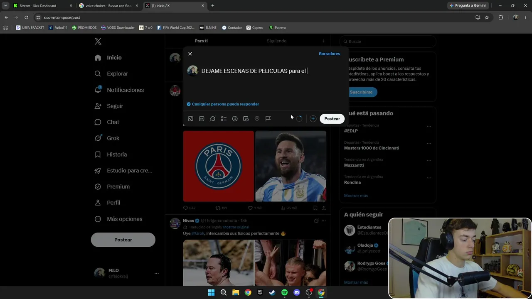Image resolution: width=532 pixels, height=299 pixels.
Task: Switch to voice choices Google tab
Action: [108, 6]
